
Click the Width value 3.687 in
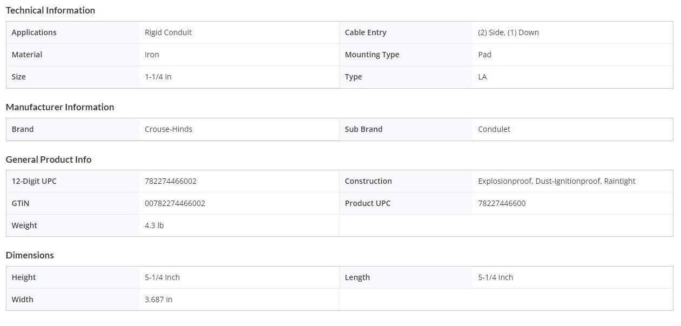(158, 300)
